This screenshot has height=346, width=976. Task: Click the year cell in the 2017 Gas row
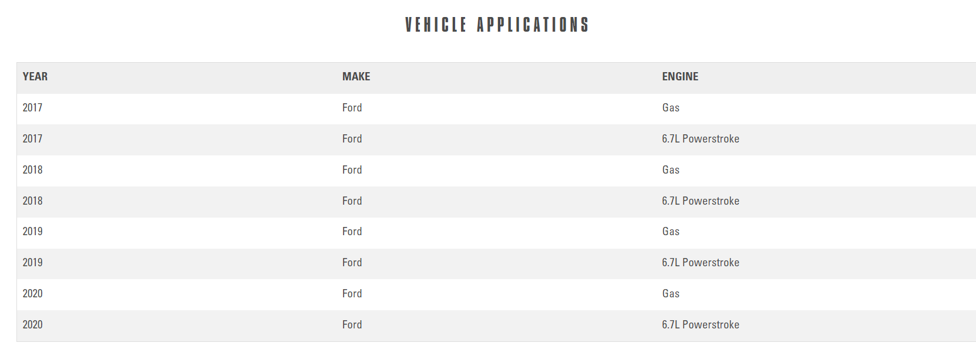point(33,108)
